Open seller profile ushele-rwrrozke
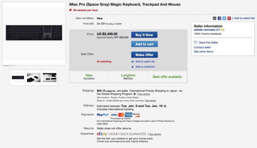The width and height of the screenshot is (257, 148). point(205,30)
